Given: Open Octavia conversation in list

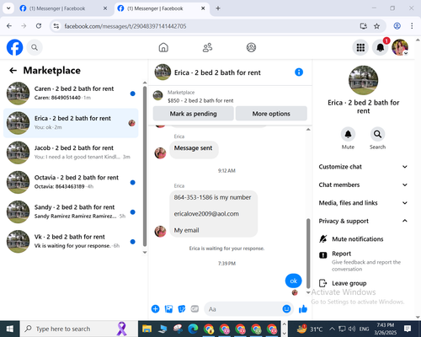Looking at the screenshot, I should 71,182.
